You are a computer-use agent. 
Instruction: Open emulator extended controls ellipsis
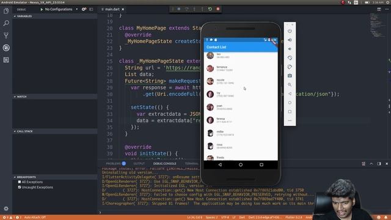click(290, 120)
